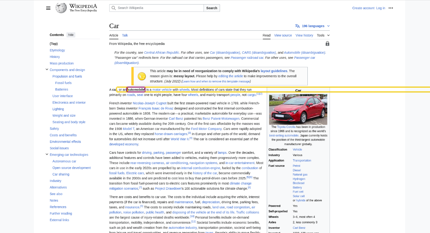Viewport: 430px width, 233px height.
Task: Click the magnifier icon in search box
Action: [x=113, y=8]
